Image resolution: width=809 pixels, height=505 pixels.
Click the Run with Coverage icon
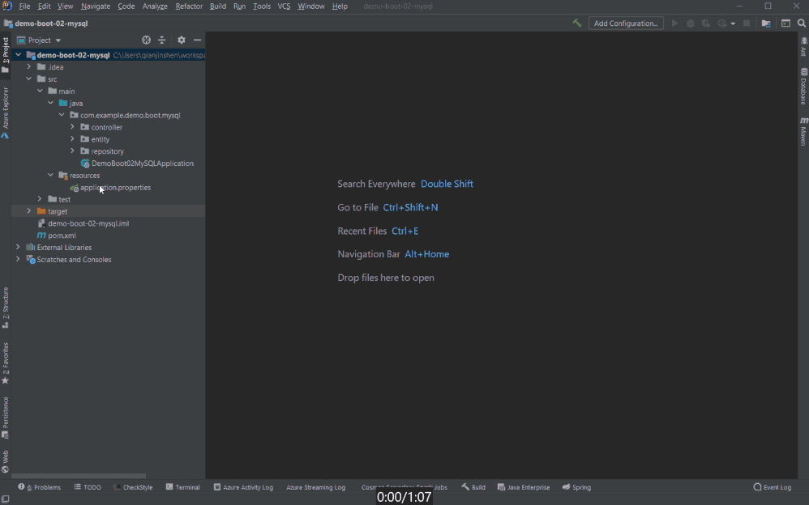(x=706, y=23)
